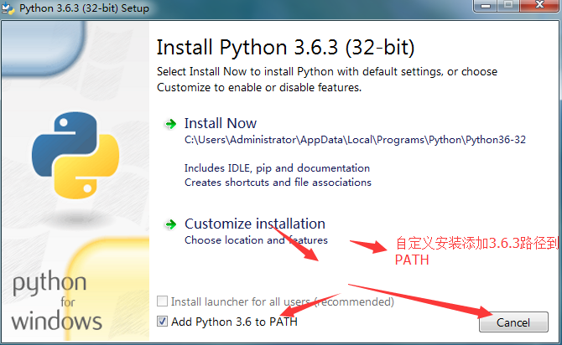Click 'Includes IDLE, pip and documentation' text
The height and width of the screenshot is (345, 562).
[277, 168]
